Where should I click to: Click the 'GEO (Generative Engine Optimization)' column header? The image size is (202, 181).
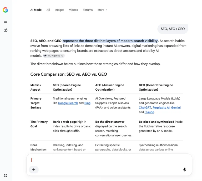coord(156,87)
